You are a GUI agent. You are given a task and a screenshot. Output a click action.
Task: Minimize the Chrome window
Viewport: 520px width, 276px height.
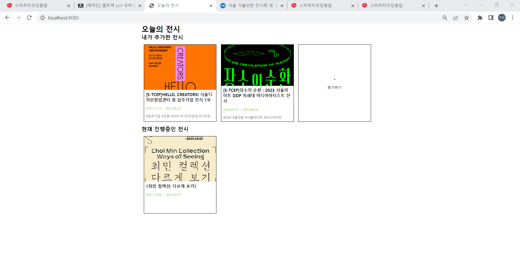click(481, 5)
